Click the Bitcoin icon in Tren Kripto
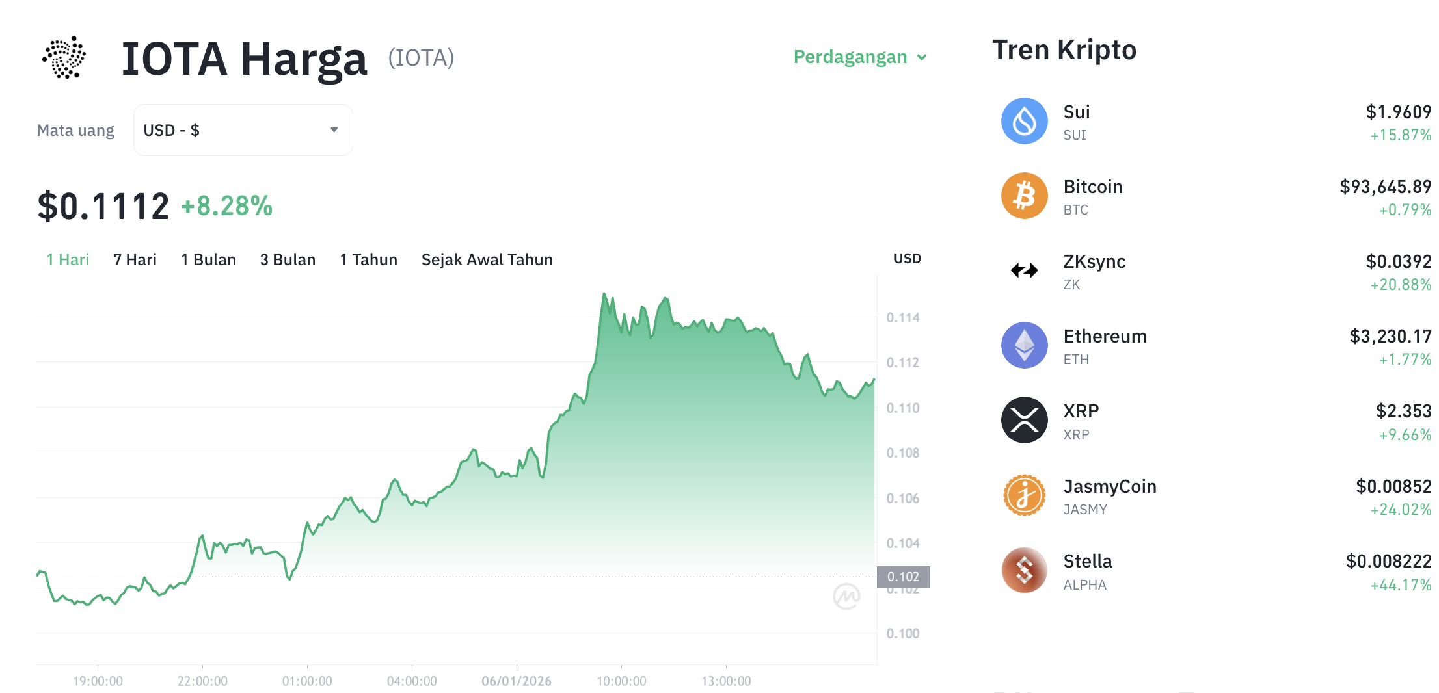The height and width of the screenshot is (693, 1439). (x=1024, y=196)
